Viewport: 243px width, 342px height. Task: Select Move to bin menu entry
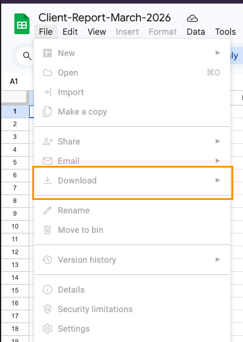tap(132, 230)
